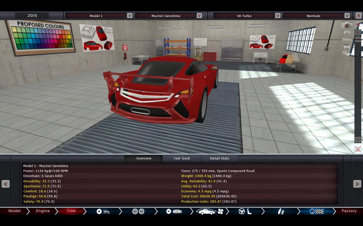Take a screenshot with the camera icon
The width and height of the screenshot is (363, 226).
[x=347, y=25]
